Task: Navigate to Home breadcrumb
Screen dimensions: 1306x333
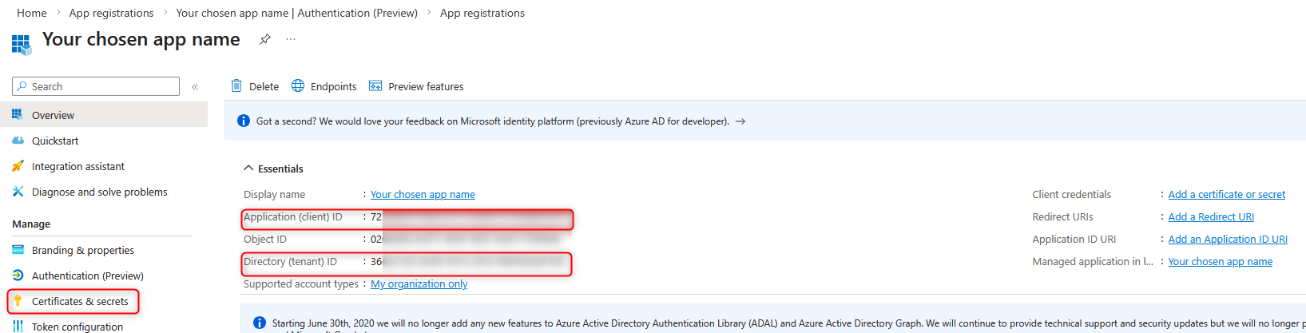Action: click(x=32, y=13)
